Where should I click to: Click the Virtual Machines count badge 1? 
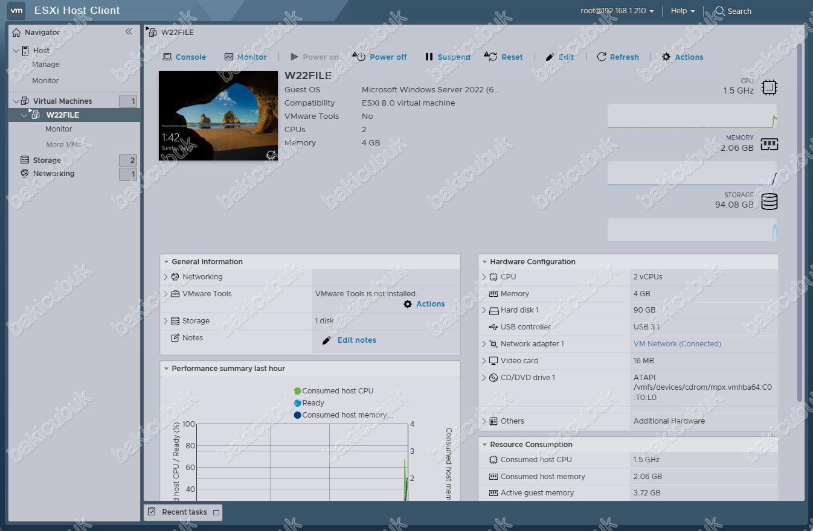pyautogui.click(x=128, y=101)
